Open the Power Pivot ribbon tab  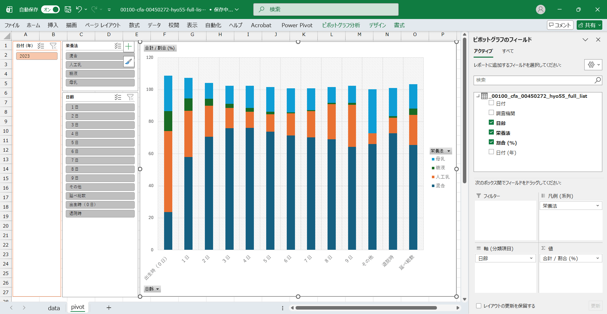pos(297,25)
